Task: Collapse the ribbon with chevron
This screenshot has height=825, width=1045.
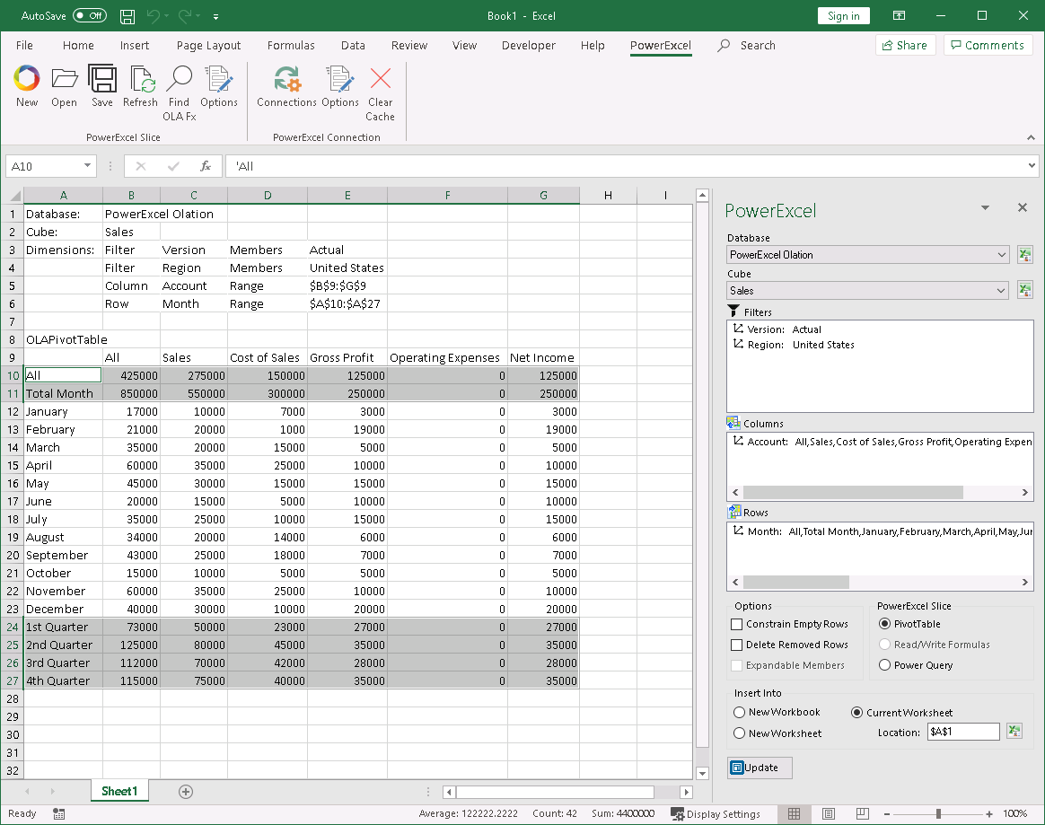Action: point(1031,137)
